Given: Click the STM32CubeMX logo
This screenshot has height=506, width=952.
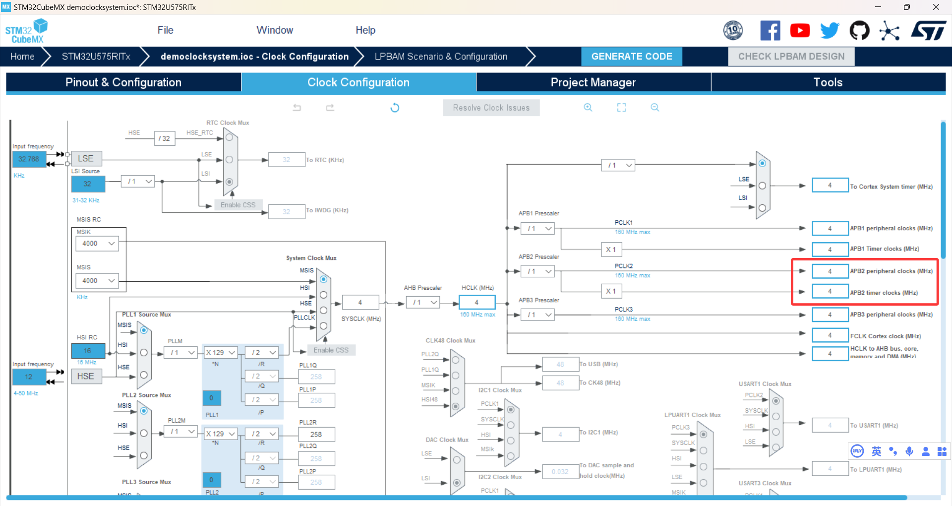Looking at the screenshot, I should (x=26, y=31).
